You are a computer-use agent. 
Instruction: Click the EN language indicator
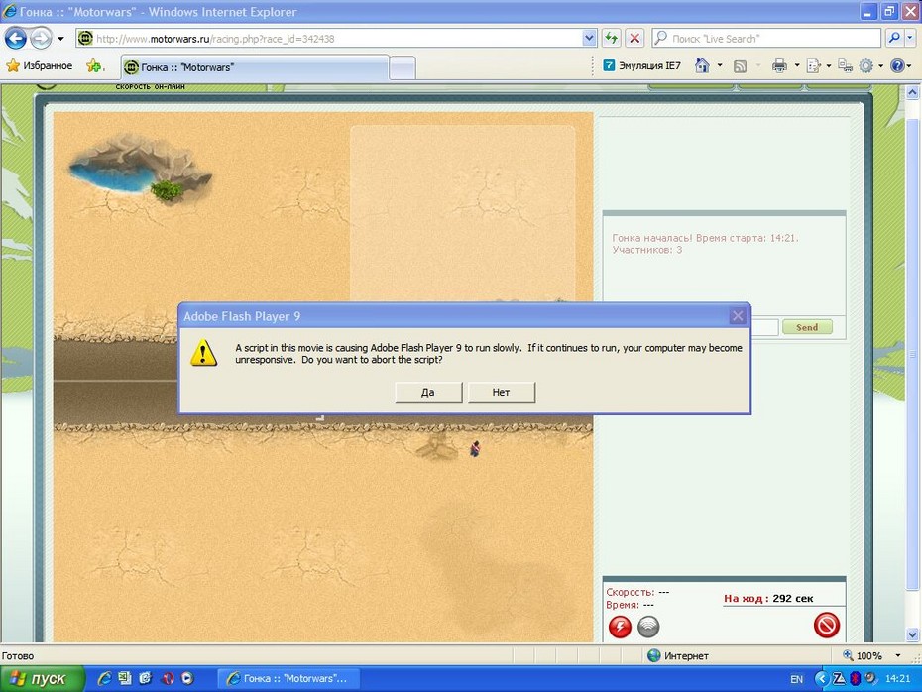pyautogui.click(x=796, y=679)
